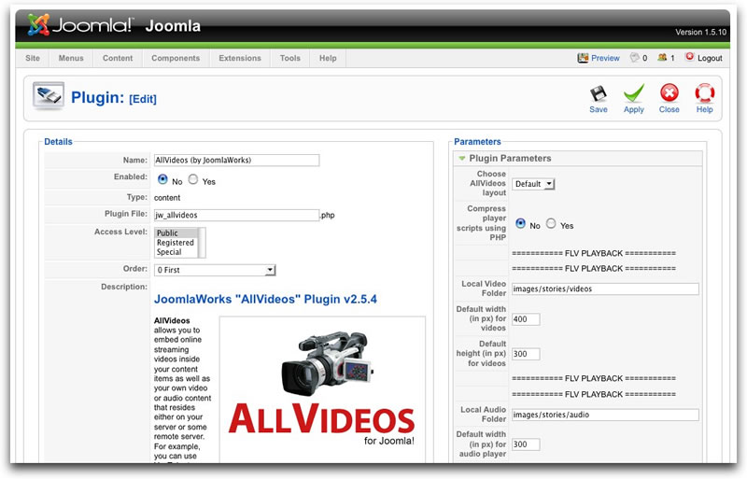This screenshot has width=747, height=479.
Task: Click the green Apply checkmark icon
Action: (x=634, y=93)
